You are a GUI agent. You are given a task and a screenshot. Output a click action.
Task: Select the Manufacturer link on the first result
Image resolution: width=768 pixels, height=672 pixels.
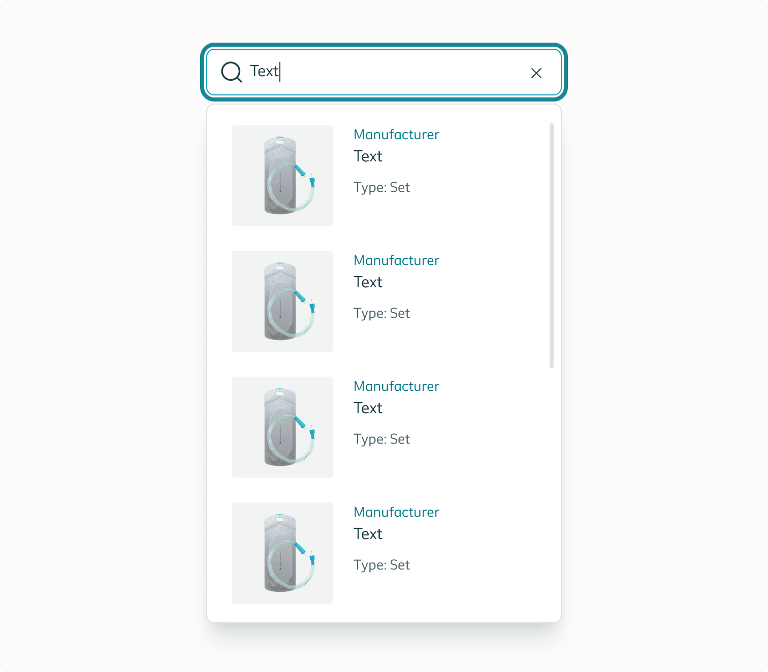[x=396, y=135]
